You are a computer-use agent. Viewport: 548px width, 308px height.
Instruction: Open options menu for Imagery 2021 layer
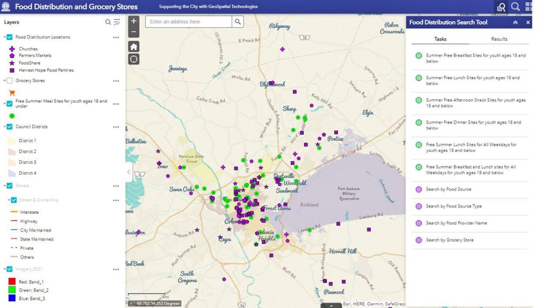pyautogui.click(x=116, y=269)
